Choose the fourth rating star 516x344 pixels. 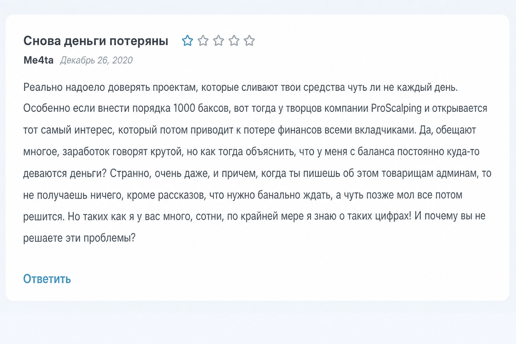(234, 41)
